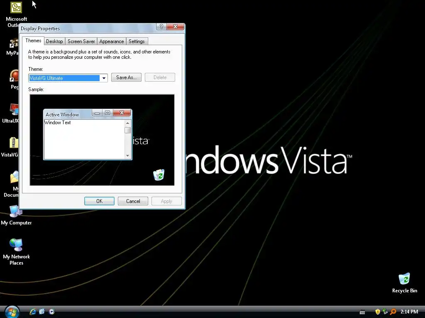Screen dimensions: 425x318
Task: Click the help question mark button
Action: (161, 26)
